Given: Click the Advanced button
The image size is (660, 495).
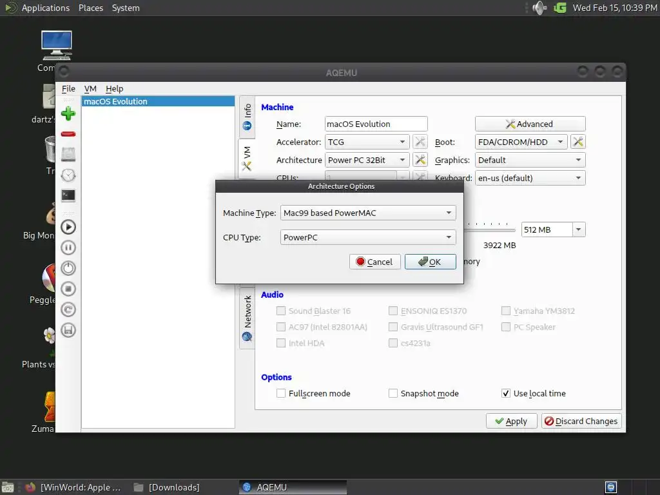Looking at the screenshot, I should [530, 124].
